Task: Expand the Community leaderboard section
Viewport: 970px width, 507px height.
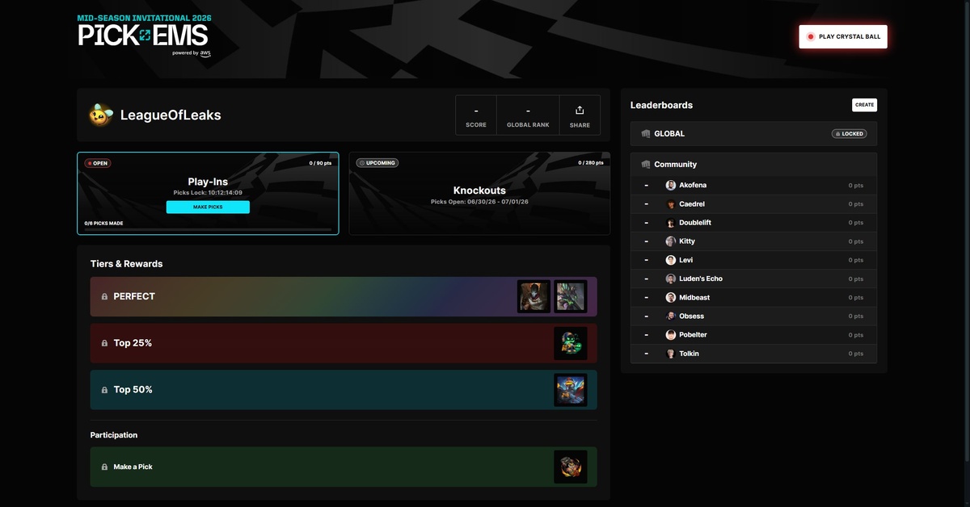Action: click(753, 165)
